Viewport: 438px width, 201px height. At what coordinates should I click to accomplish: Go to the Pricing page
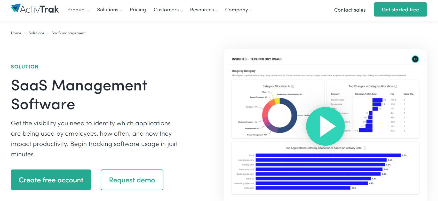click(x=138, y=10)
